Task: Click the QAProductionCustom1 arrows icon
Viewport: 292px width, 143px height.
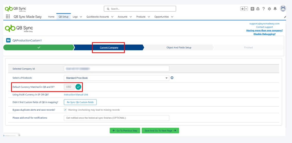Action: 8,40
